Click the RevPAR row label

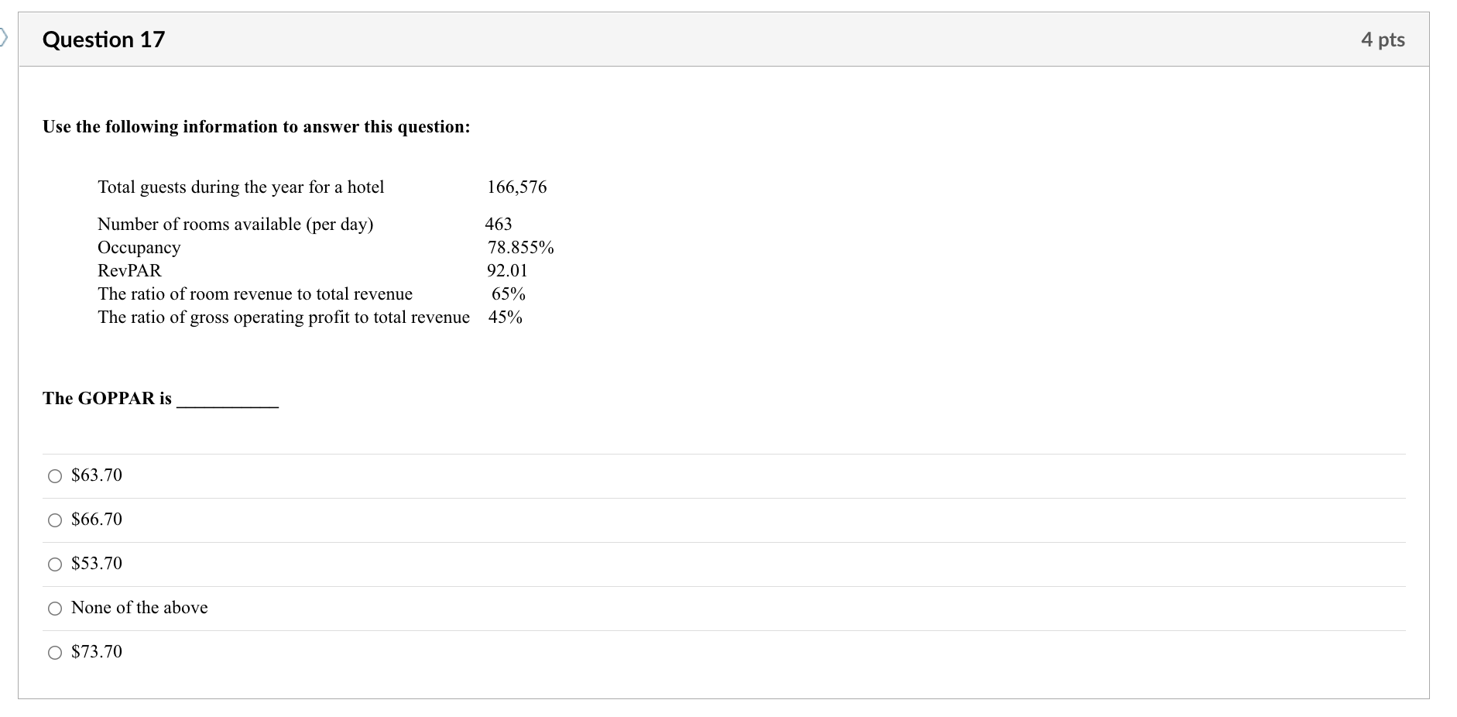[x=129, y=271]
